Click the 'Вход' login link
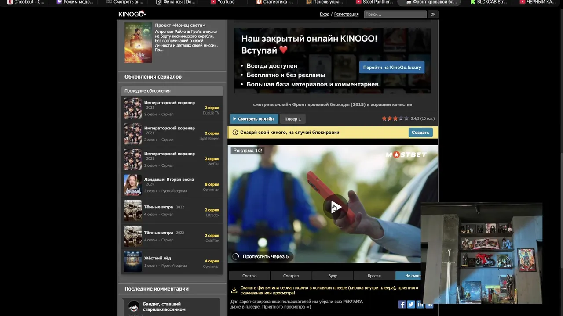This screenshot has width=563, height=316. pyautogui.click(x=325, y=14)
